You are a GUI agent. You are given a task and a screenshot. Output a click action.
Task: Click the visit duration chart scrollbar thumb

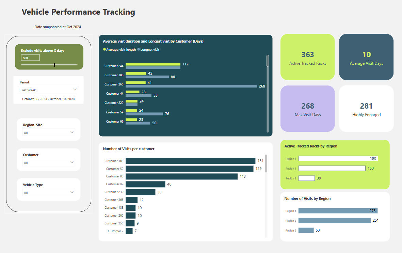(x=268, y=61)
